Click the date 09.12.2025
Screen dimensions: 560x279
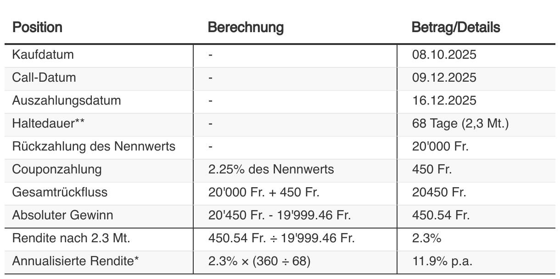pyautogui.click(x=444, y=78)
